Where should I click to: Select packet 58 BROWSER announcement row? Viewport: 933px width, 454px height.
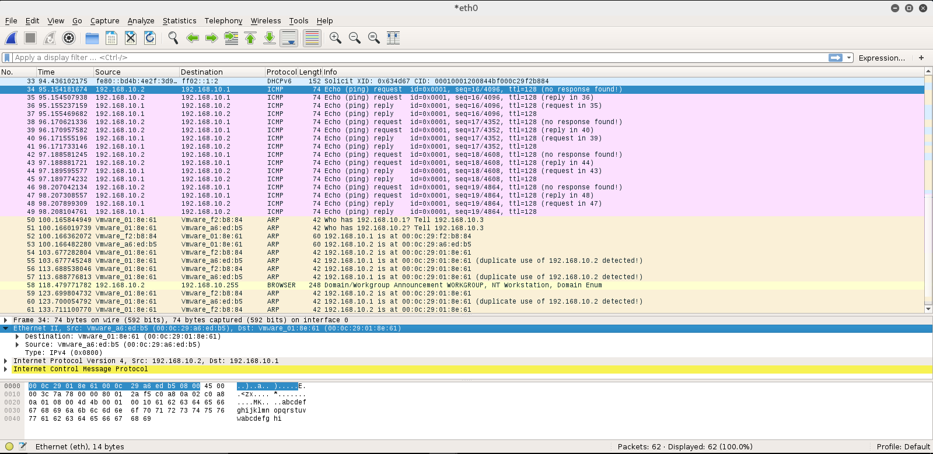462,285
